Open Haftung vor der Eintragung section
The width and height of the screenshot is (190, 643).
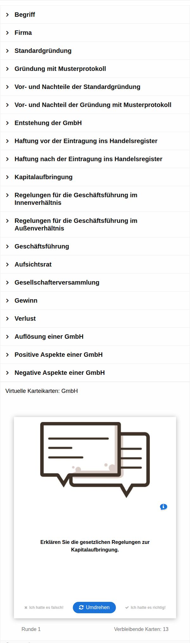(x=95, y=141)
